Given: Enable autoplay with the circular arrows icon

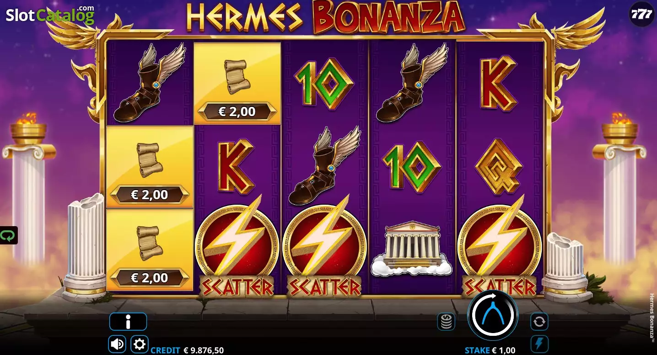Looking at the screenshot, I should click(x=539, y=322).
